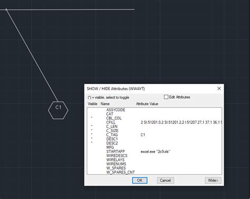The width and height of the screenshot is (250, 199).
Task: Select the STARTAPP attribute row
Action: 155,152
